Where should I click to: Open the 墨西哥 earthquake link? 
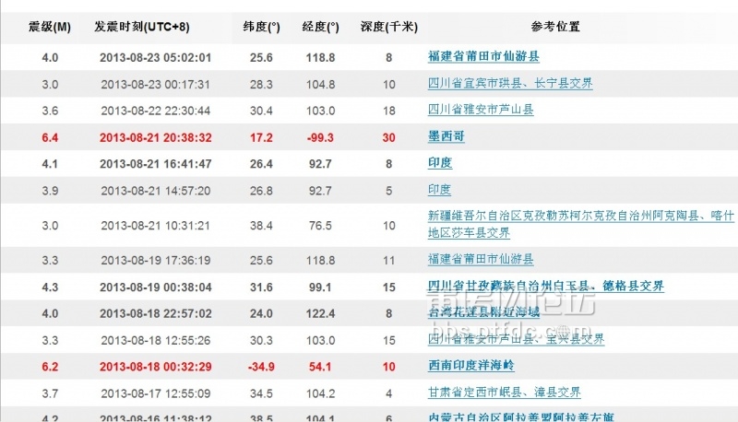pos(446,136)
